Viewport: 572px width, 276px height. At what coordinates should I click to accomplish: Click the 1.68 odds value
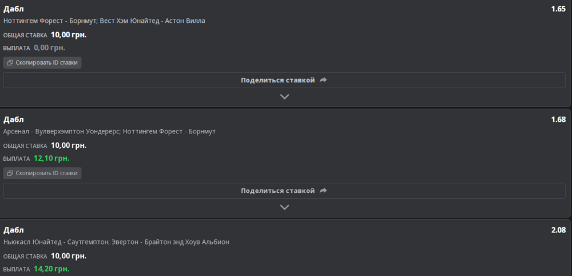[558, 120]
